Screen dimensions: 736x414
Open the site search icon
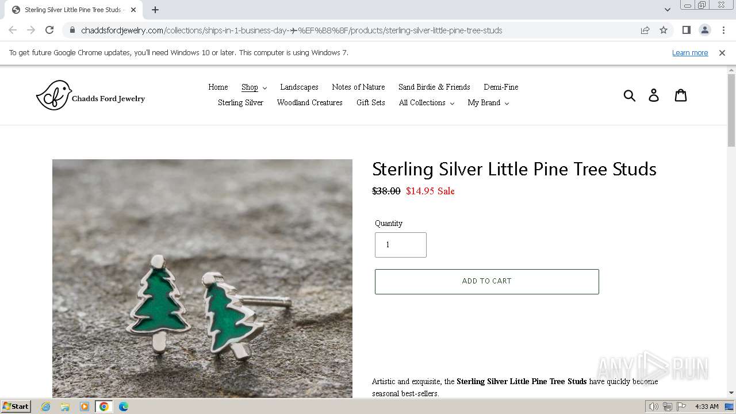point(630,95)
